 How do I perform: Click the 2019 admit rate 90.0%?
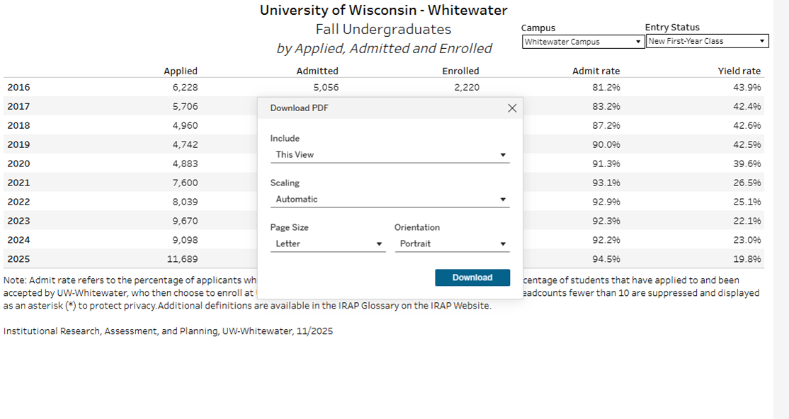click(606, 144)
